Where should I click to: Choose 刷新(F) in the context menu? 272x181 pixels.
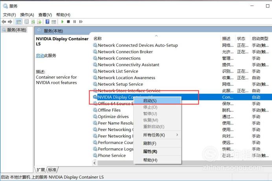coord(158,143)
